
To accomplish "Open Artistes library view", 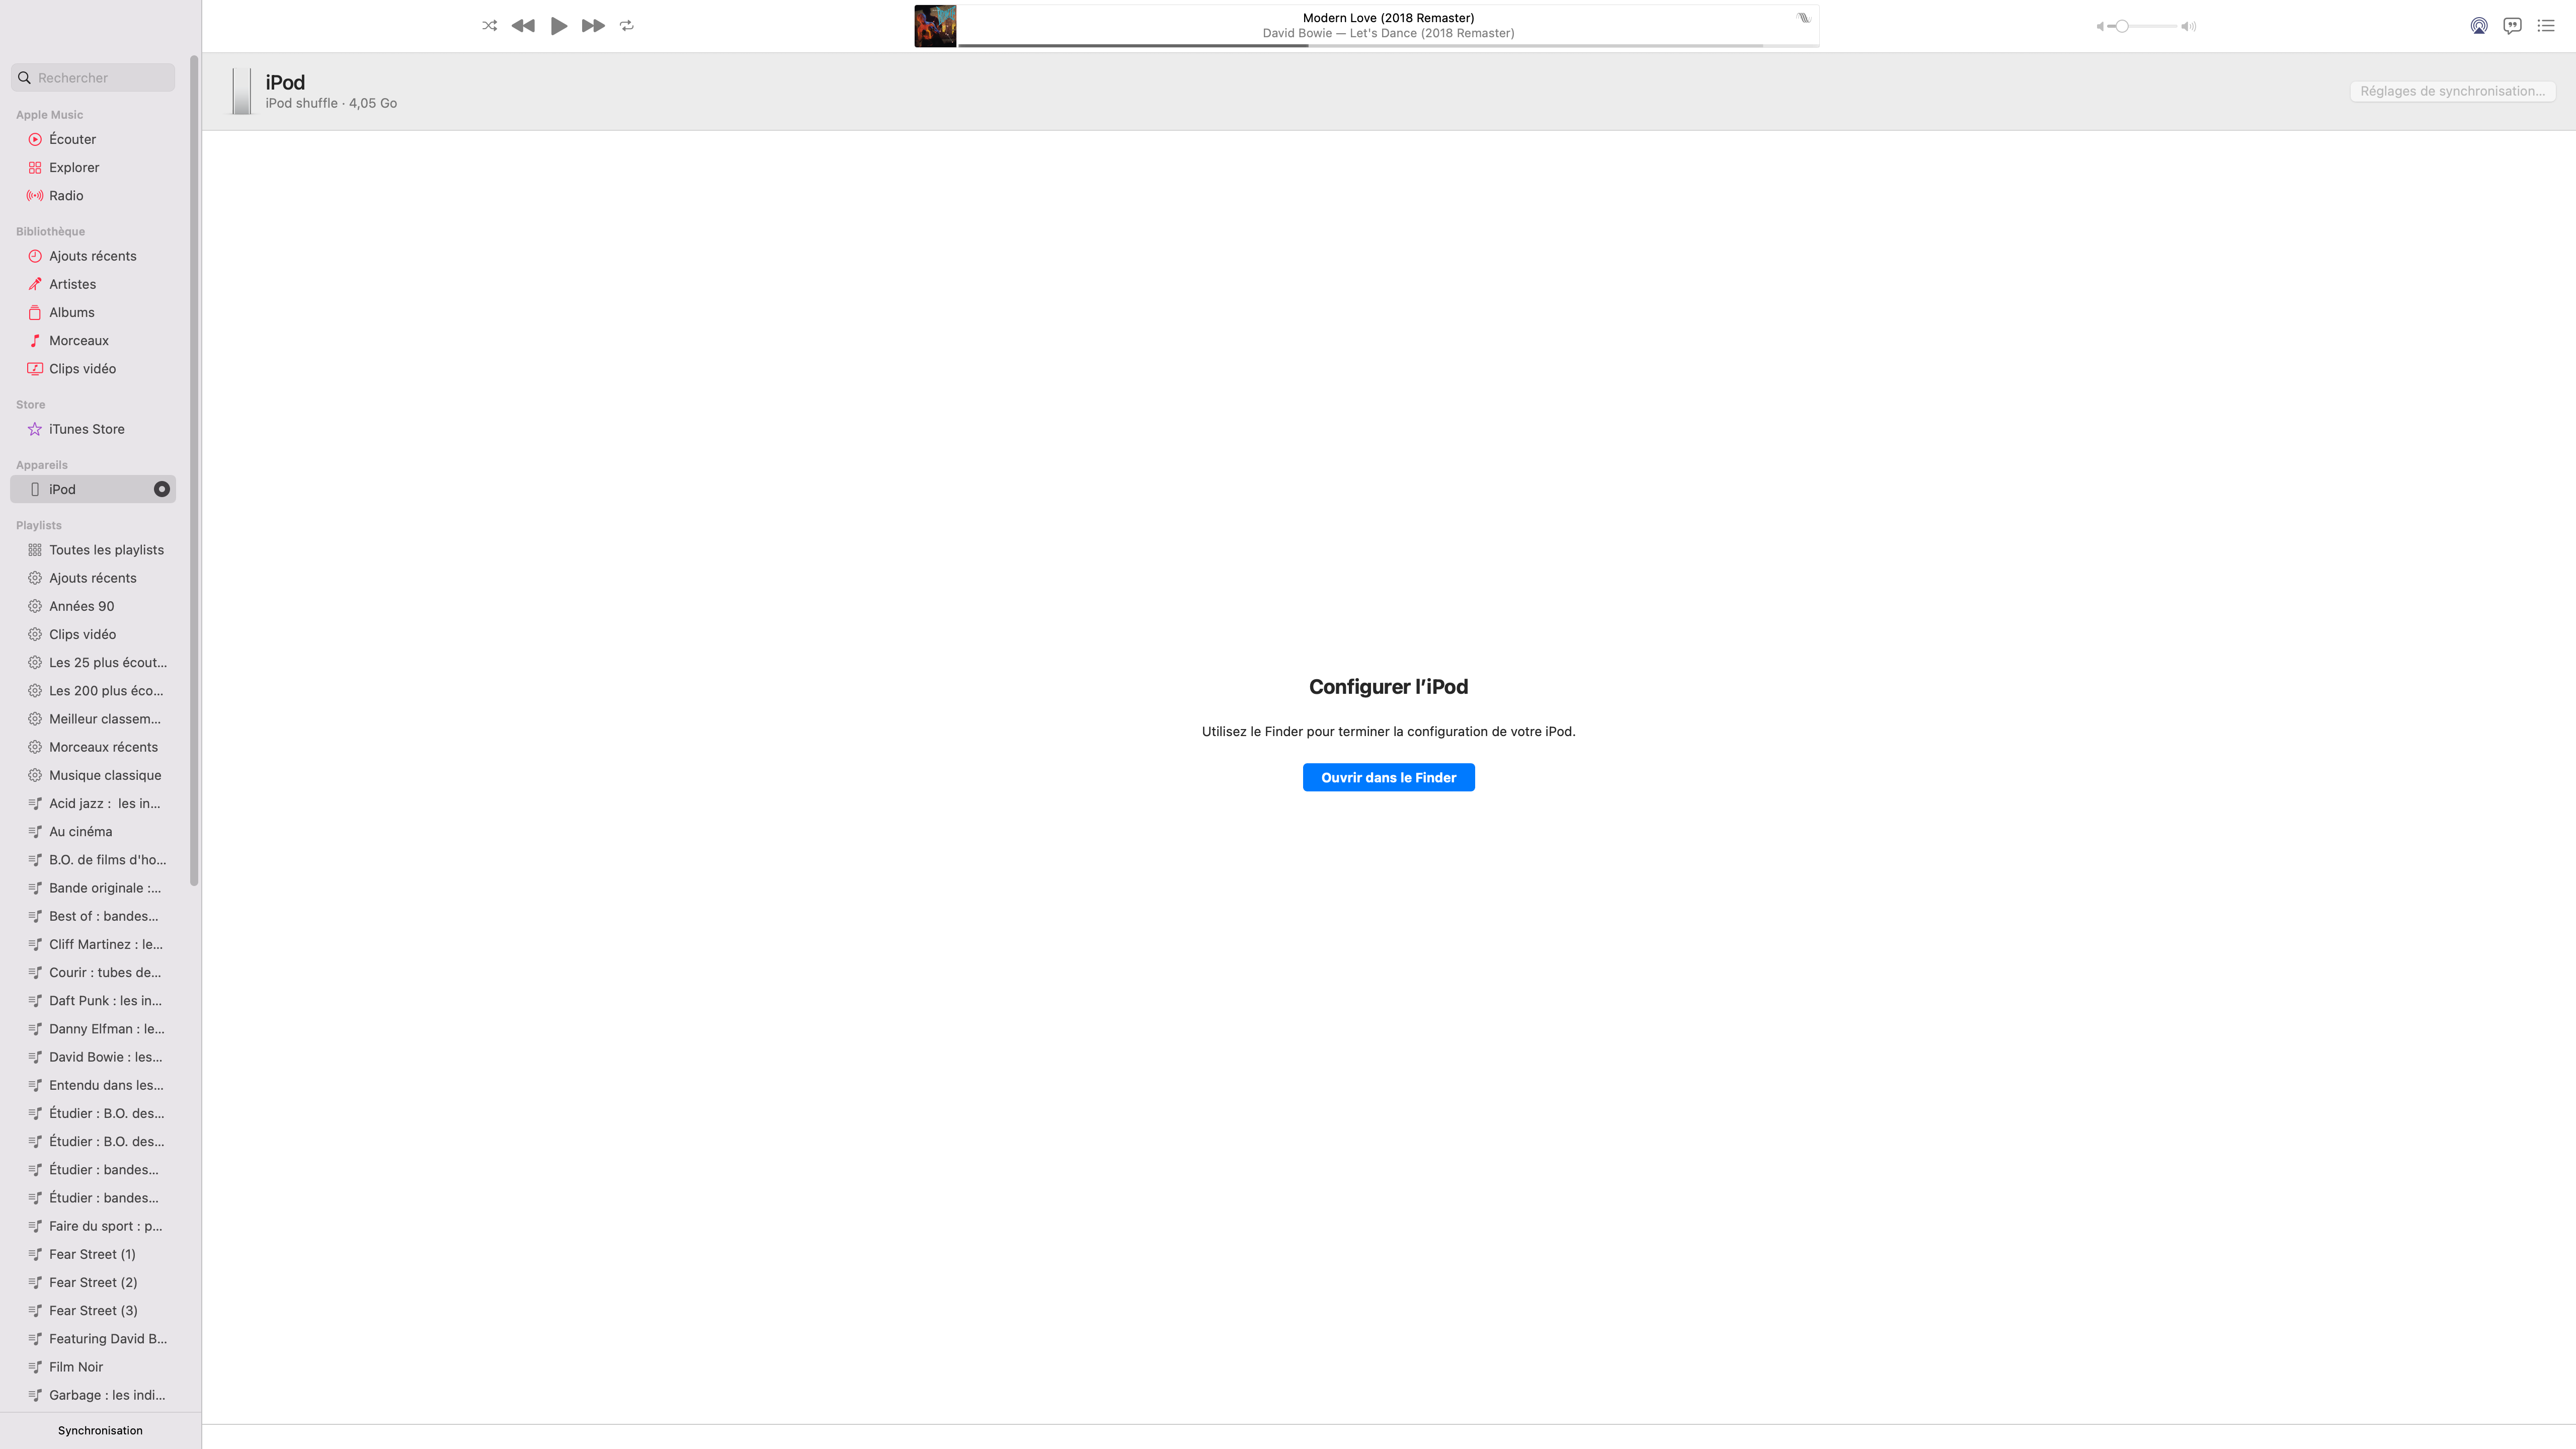I will [x=93, y=284].
